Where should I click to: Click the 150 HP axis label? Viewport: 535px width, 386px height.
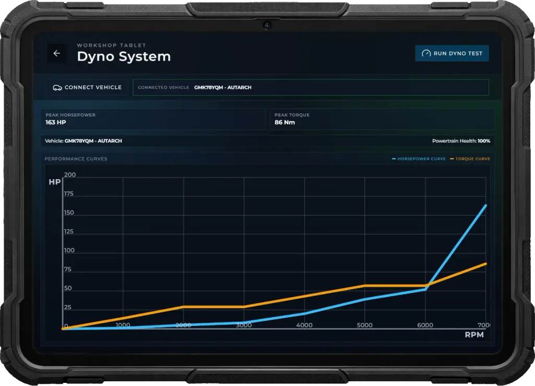pos(69,213)
